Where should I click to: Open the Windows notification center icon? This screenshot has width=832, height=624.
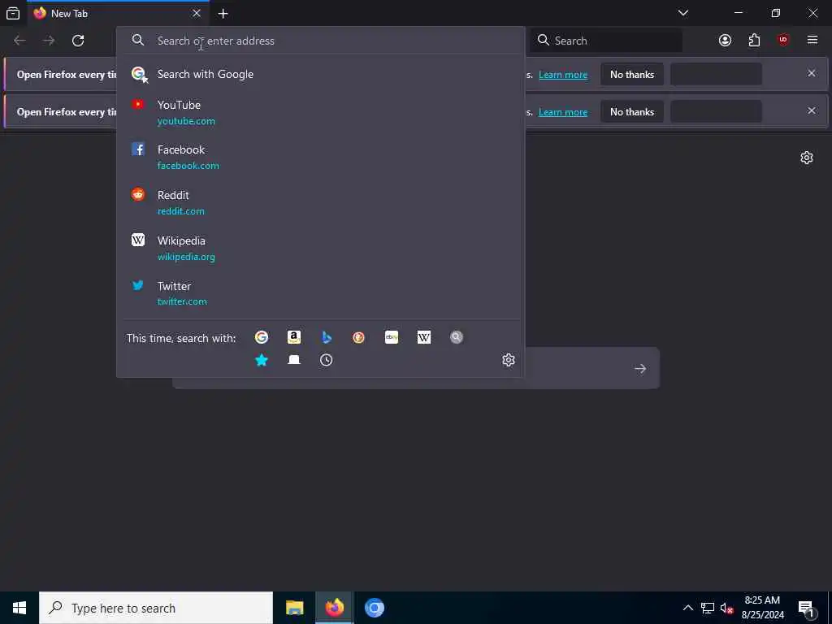tap(806, 608)
